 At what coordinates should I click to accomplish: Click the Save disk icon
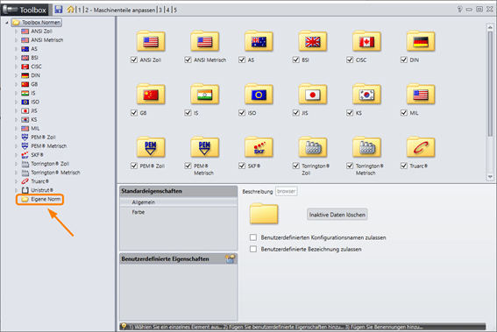pos(59,10)
